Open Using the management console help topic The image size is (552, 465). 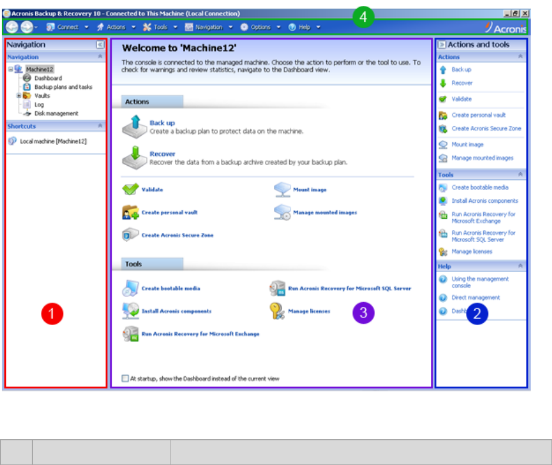tap(480, 282)
